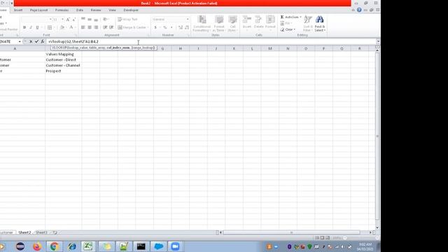Open Sort & Filter
The image size is (448, 252).
tap(307, 24)
